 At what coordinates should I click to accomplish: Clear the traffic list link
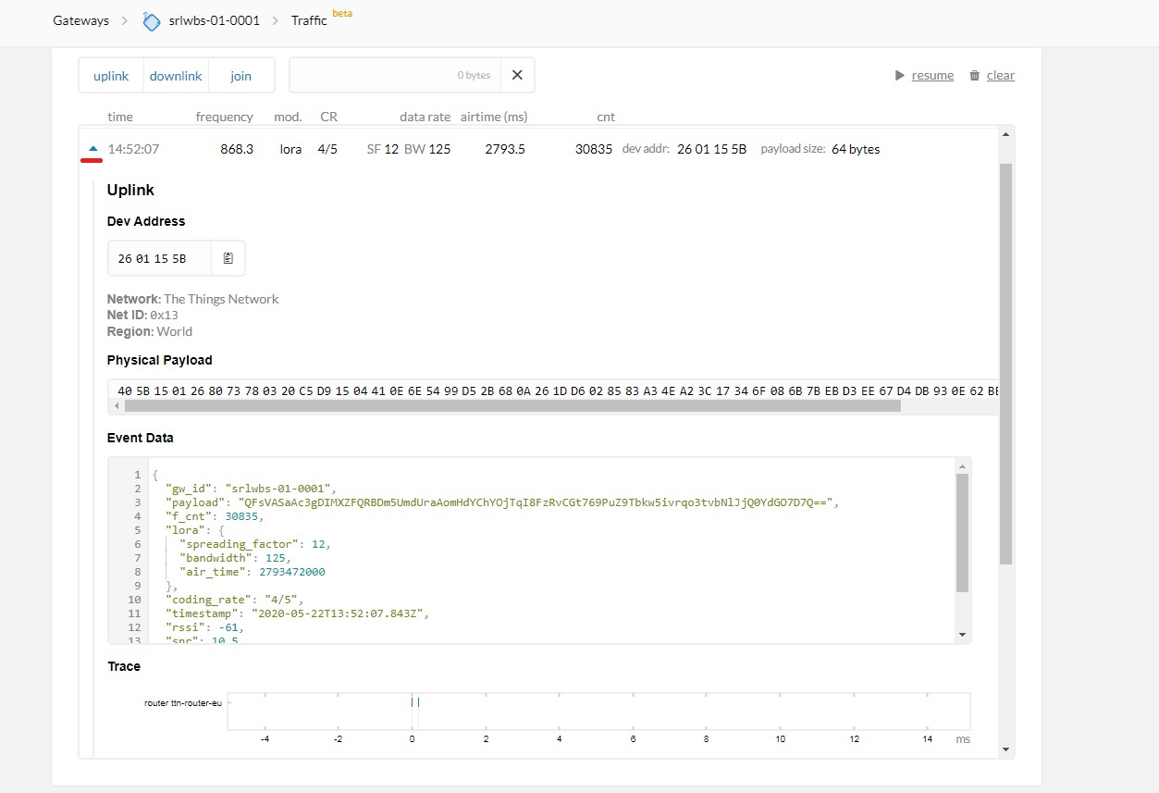coord(1001,76)
